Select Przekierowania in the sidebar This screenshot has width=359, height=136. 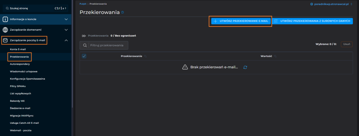(x=19, y=57)
